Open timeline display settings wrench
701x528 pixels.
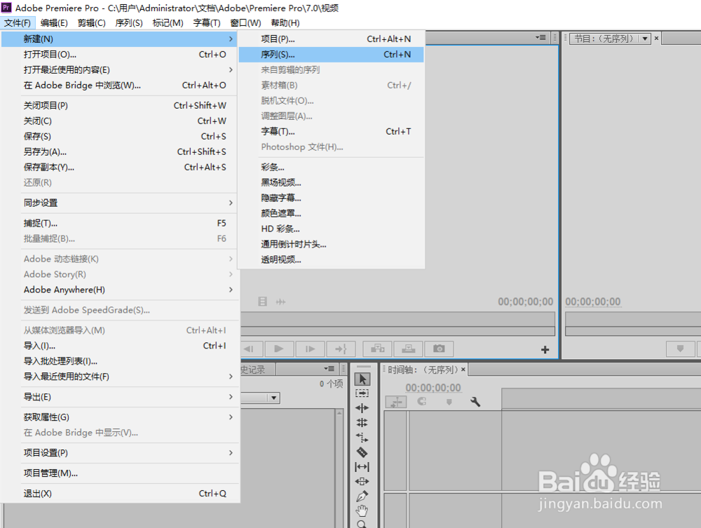475,402
